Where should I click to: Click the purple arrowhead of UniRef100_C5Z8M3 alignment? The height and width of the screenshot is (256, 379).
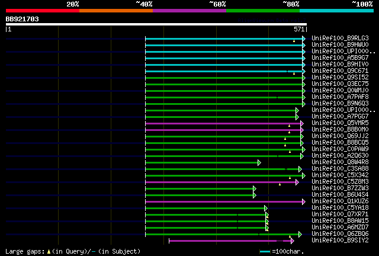[297, 183]
